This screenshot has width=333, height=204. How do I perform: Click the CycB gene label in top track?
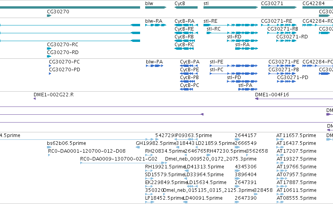pos(180,4)
